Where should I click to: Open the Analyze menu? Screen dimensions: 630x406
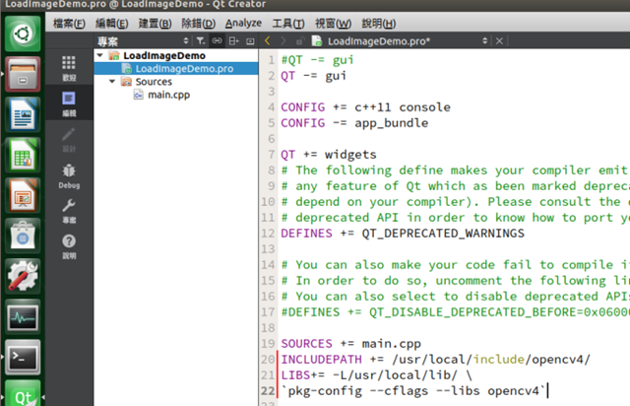tap(243, 24)
